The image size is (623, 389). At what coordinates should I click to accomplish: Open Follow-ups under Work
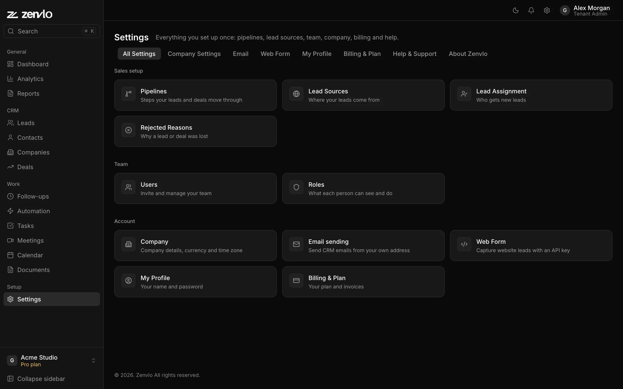point(52,196)
